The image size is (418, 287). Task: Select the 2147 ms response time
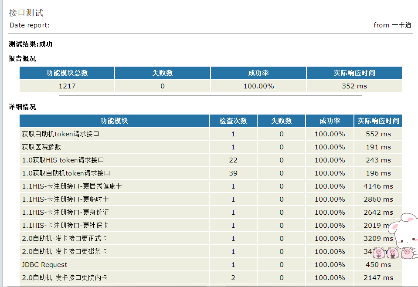pyautogui.click(x=378, y=277)
